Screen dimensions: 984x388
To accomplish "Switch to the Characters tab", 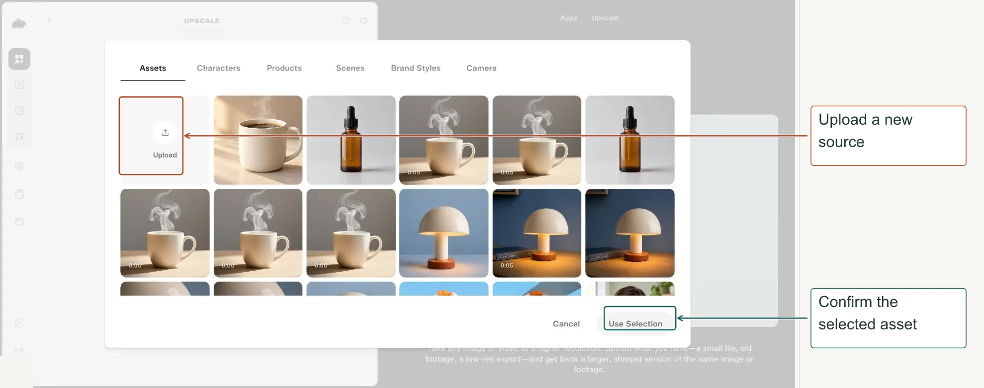I will (x=218, y=68).
